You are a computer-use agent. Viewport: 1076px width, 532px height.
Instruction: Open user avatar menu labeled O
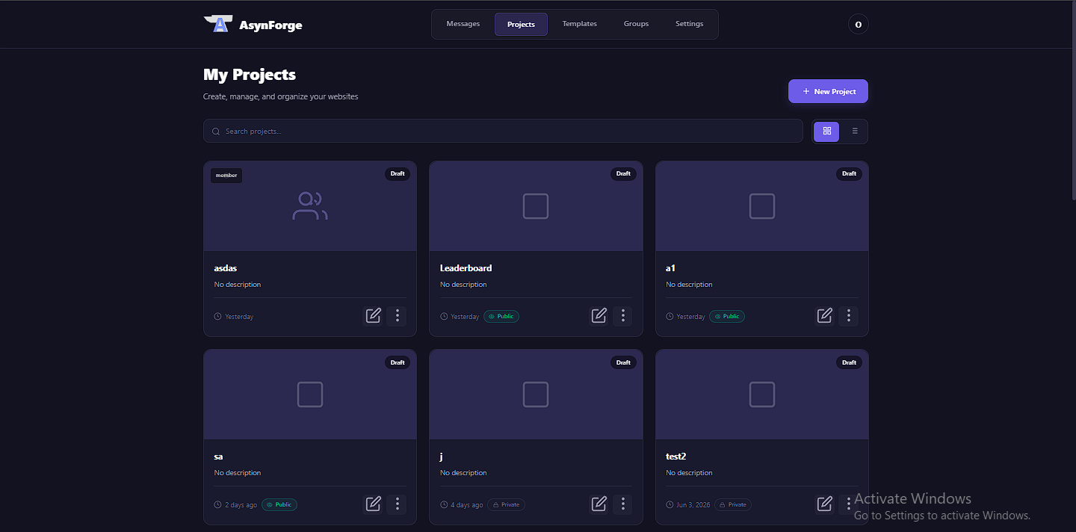[x=858, y=25]
